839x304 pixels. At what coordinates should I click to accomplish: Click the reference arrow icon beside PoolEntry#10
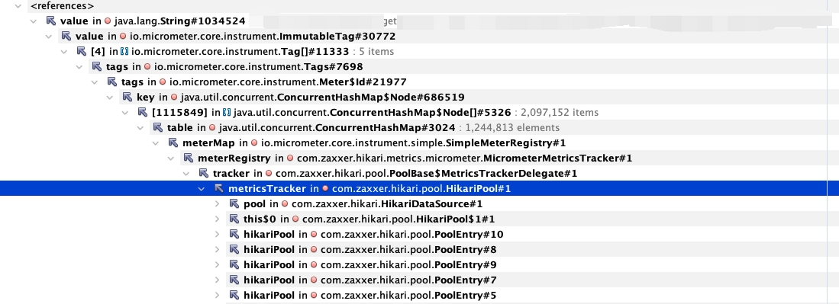[x=234, y=235]
